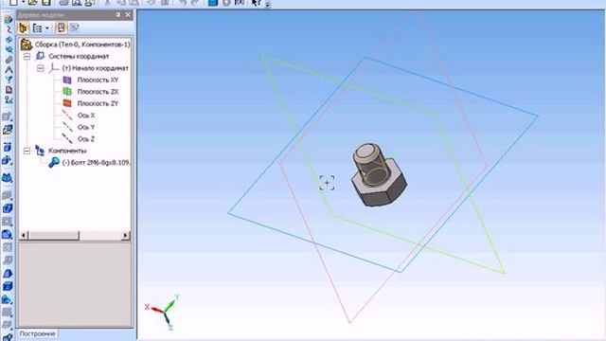Click the colorful assembly icon atop left toolbar

[x=9, y=19]
